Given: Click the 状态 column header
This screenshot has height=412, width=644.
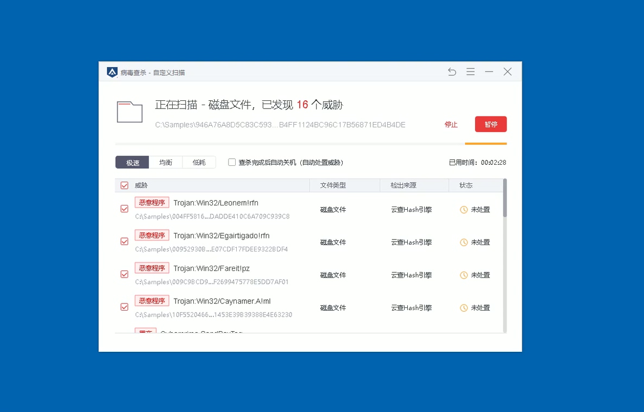Looking at the screenshot, I should pos(466,185).
